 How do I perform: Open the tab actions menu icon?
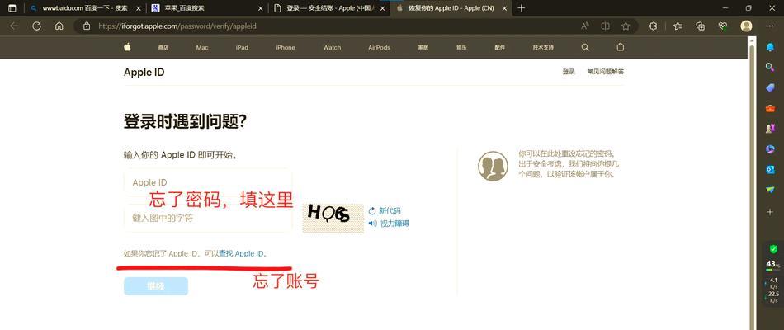point(12,8)
